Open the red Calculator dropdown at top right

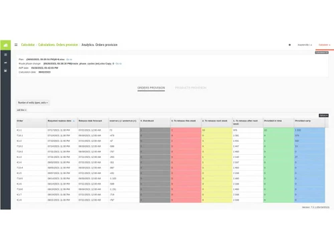click(324, 45)
